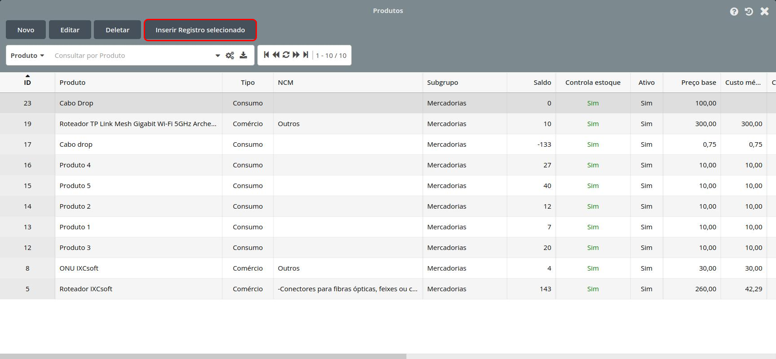This screenshot has height=359, width=776.
Task: Click the download export icon
Action: point(243,55)
